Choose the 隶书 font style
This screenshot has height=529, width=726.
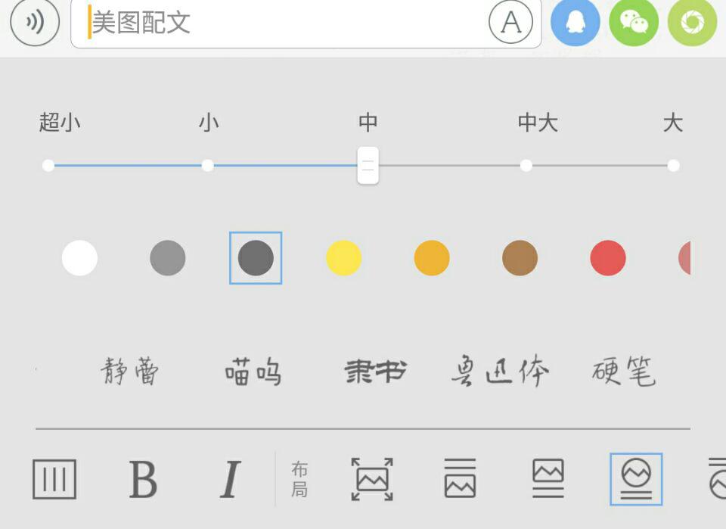coord(374,371)
